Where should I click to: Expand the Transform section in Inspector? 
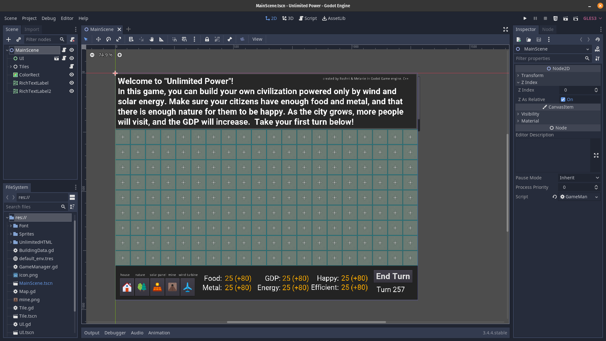tap(533, 75)
